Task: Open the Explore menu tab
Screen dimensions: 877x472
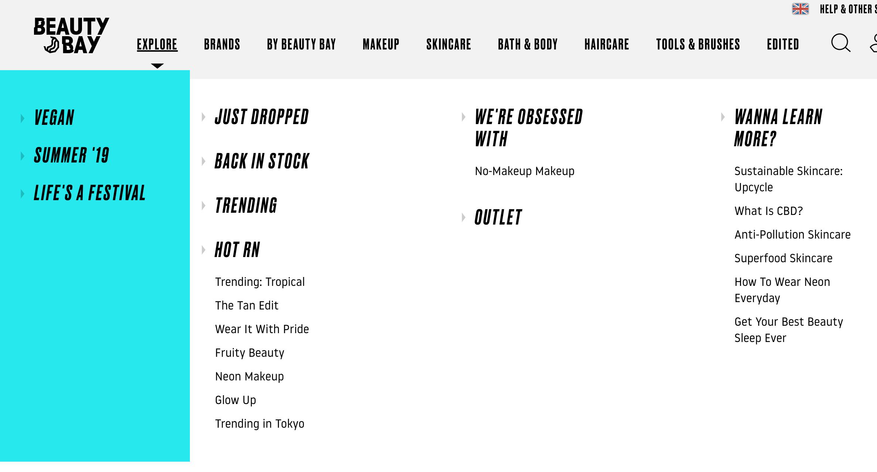Action: coord(157,44)
